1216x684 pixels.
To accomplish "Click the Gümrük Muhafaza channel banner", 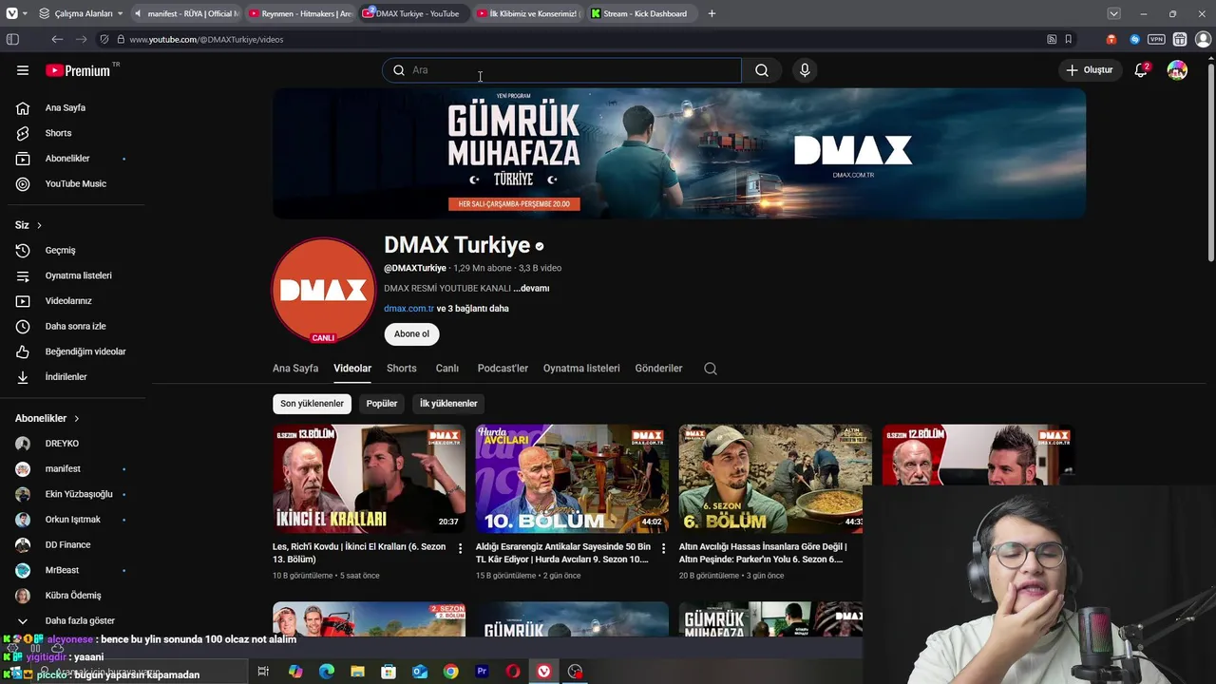I will click(x=679, y=154).
